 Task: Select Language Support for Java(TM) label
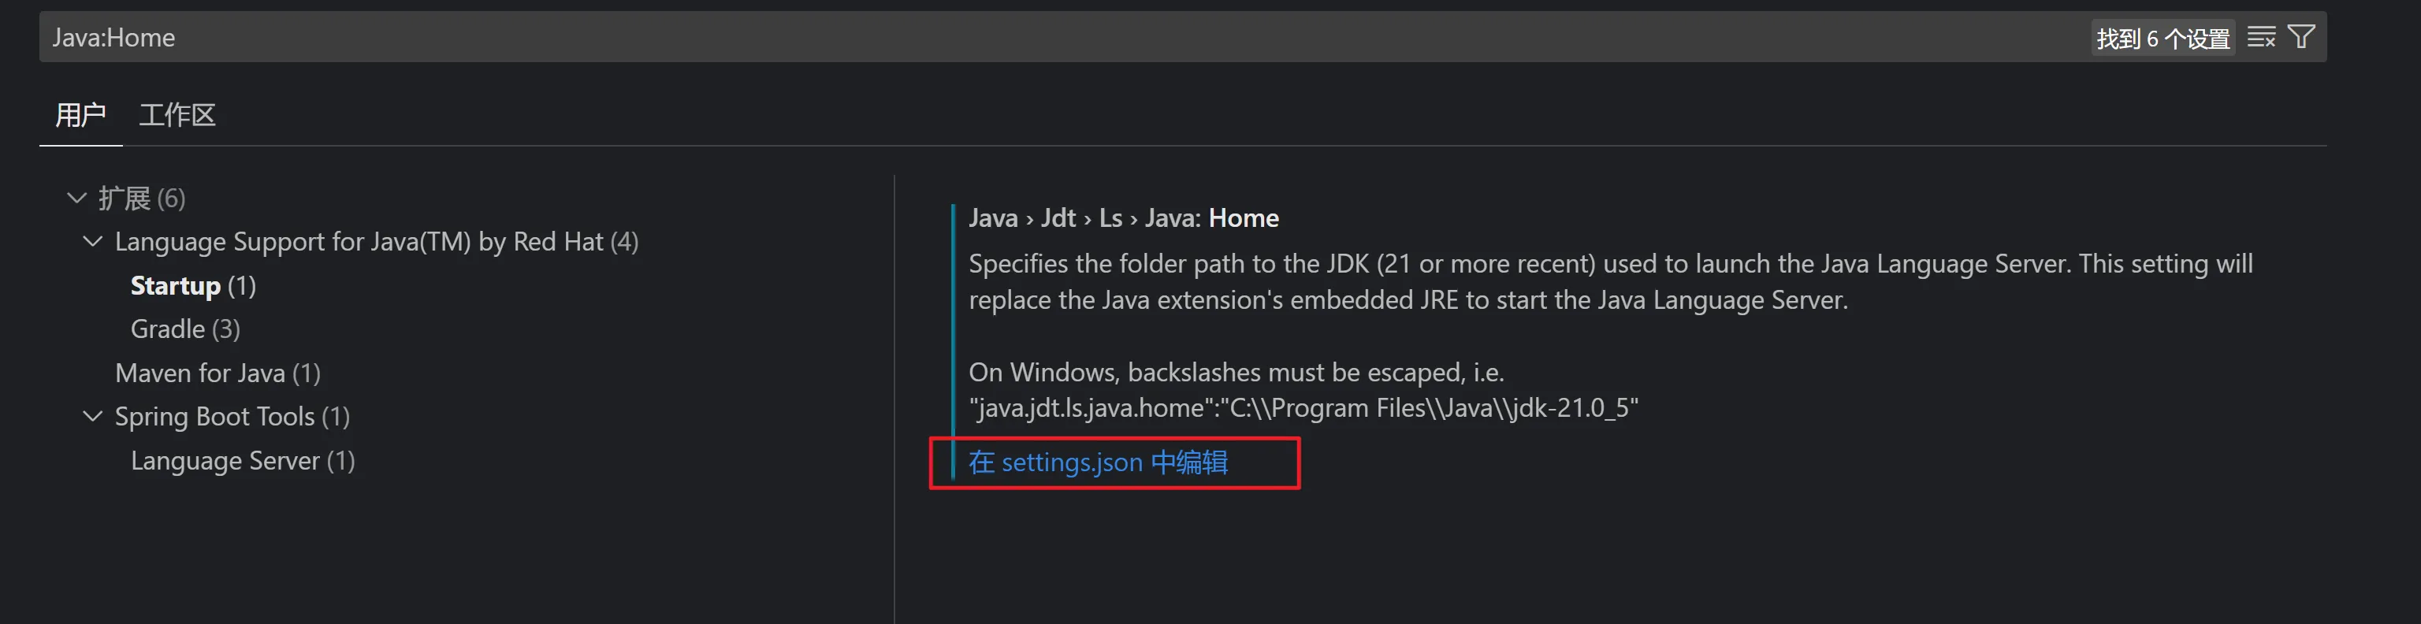coord(376,242)
